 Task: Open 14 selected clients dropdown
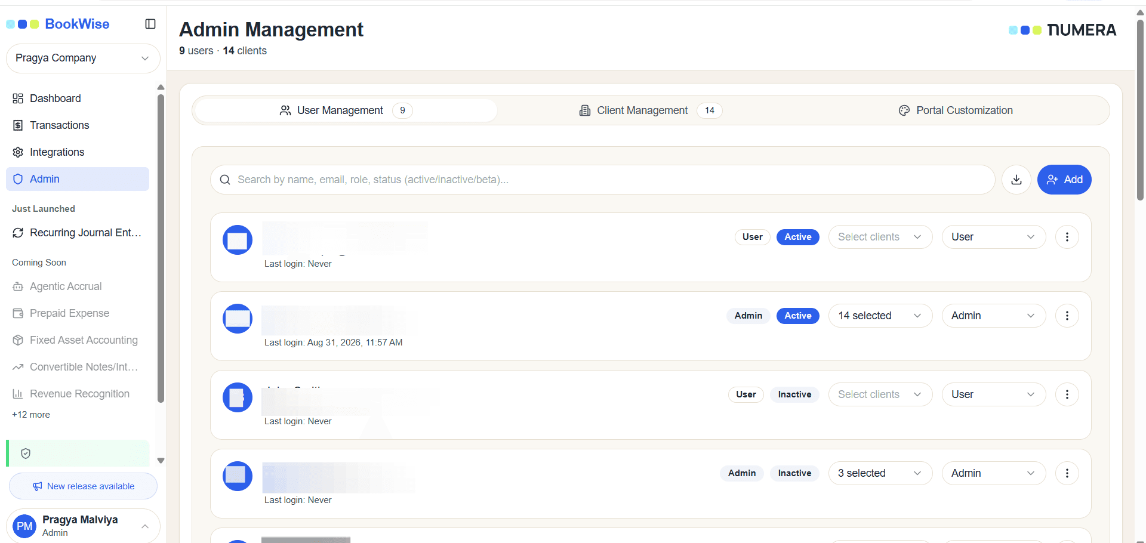880,316
